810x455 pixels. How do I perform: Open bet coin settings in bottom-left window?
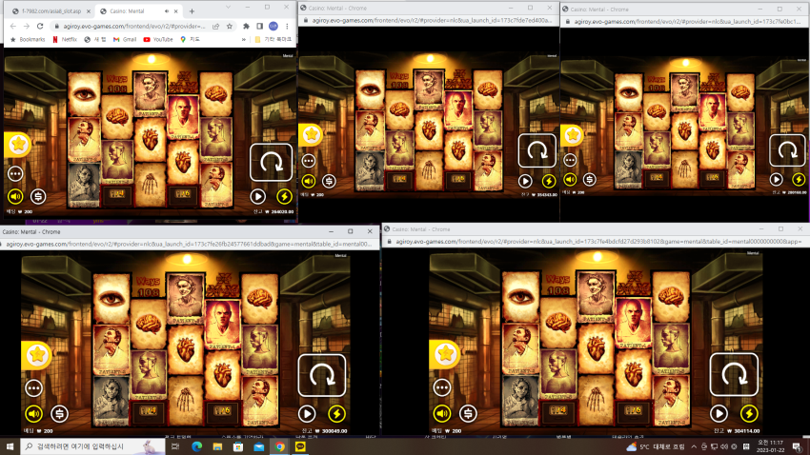[59, 414]
